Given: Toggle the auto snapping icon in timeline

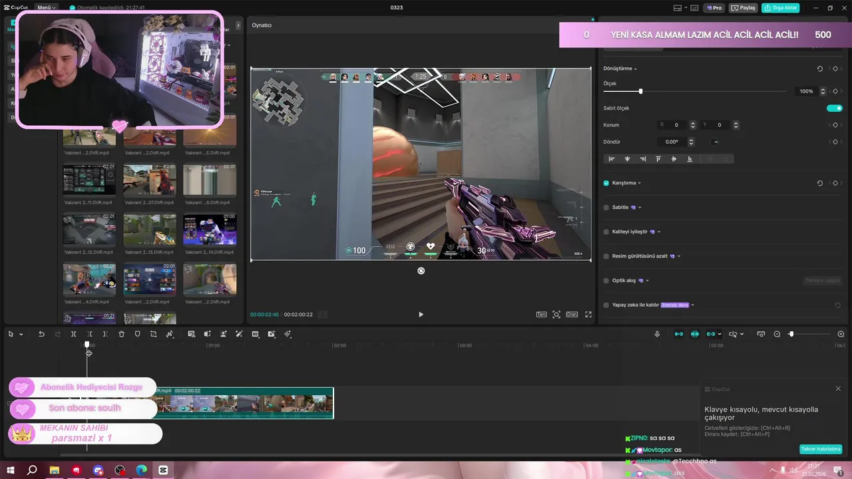Looking at the screenshot, I should pyautogui.click(x=695, y=334).
